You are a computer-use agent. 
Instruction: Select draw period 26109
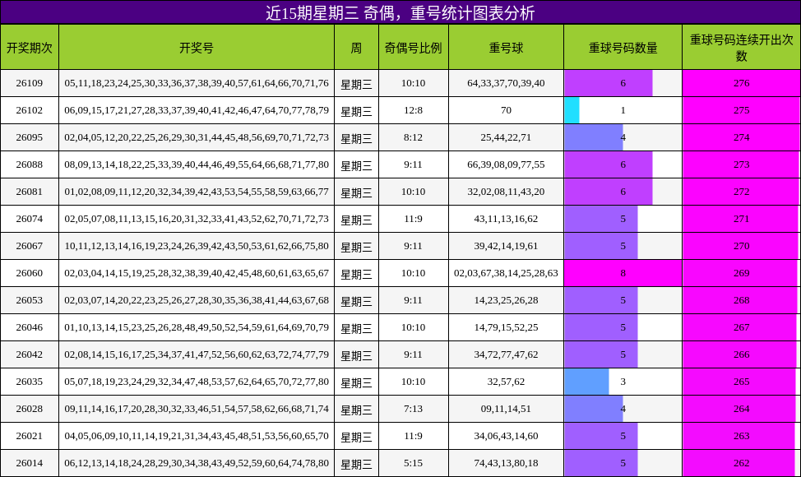[30, 83]
